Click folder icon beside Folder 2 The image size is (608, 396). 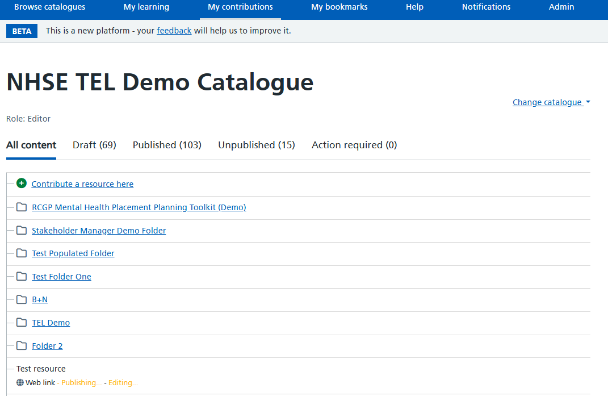pos(22,345)
